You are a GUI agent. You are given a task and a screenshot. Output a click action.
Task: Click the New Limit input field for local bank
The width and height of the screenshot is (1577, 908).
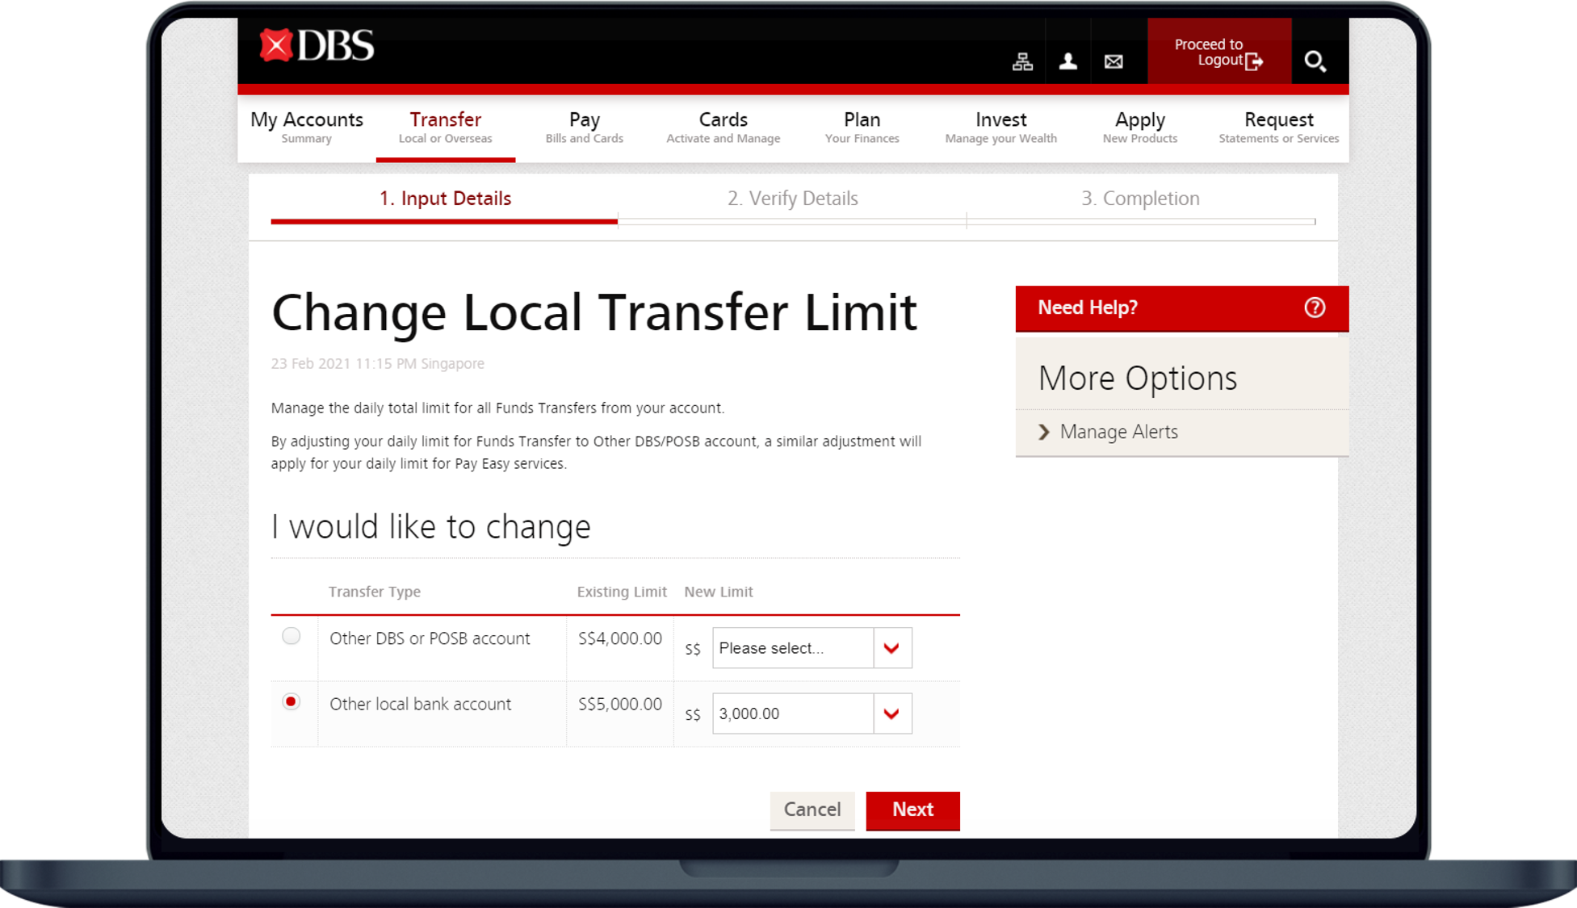coord(792,713)
